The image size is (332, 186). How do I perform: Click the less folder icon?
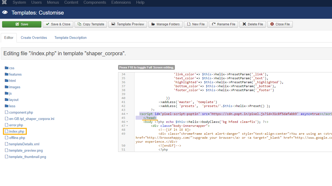pos(7,106)
